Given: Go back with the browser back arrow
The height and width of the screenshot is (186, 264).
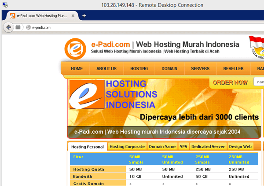Looking at the screenshot, I should pos(8,27).
